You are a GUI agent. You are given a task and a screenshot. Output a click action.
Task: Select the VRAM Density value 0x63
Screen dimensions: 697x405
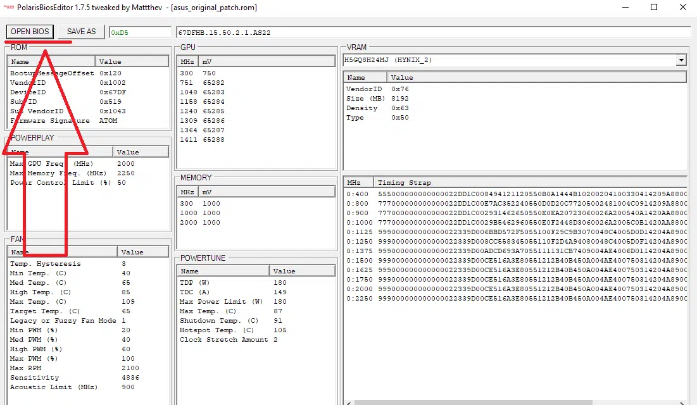400,108
